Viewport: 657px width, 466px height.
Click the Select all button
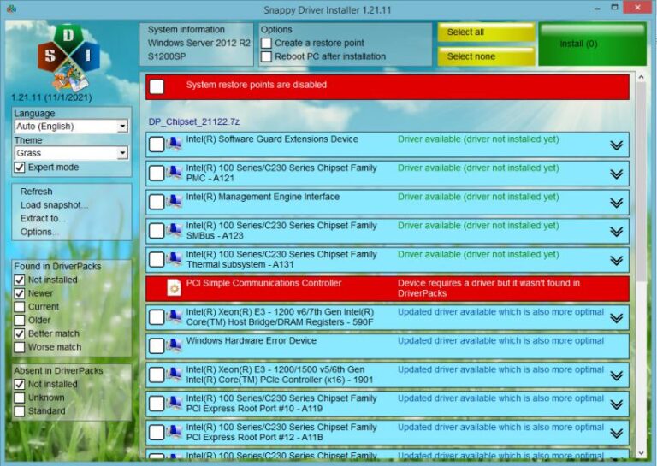[x=486, y=32]
